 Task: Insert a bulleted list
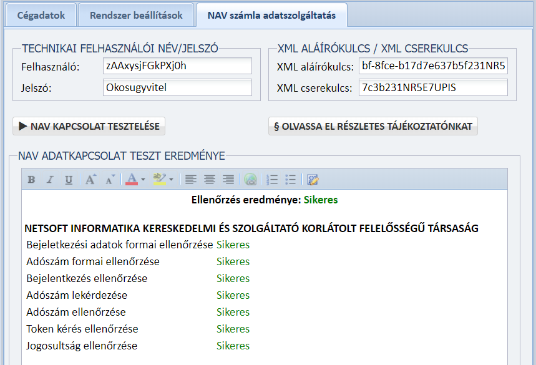pos(290,180)
